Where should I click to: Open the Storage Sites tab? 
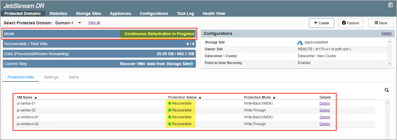(x=88, y=13)
